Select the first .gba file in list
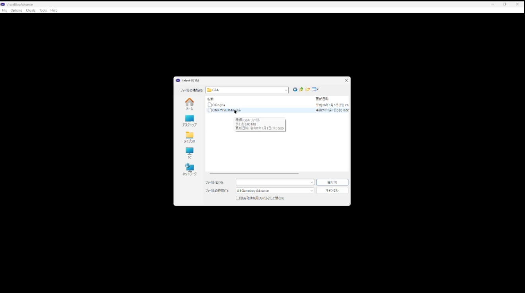Viewport: 525px width, 293px height. [x=218, y=105]
